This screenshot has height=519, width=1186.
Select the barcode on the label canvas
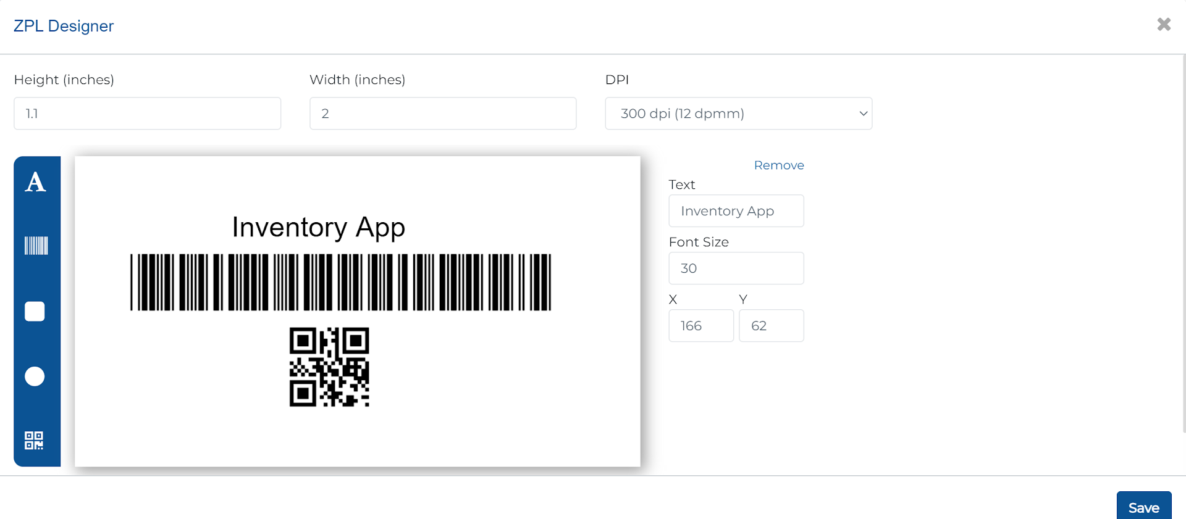tap(340, 282)
